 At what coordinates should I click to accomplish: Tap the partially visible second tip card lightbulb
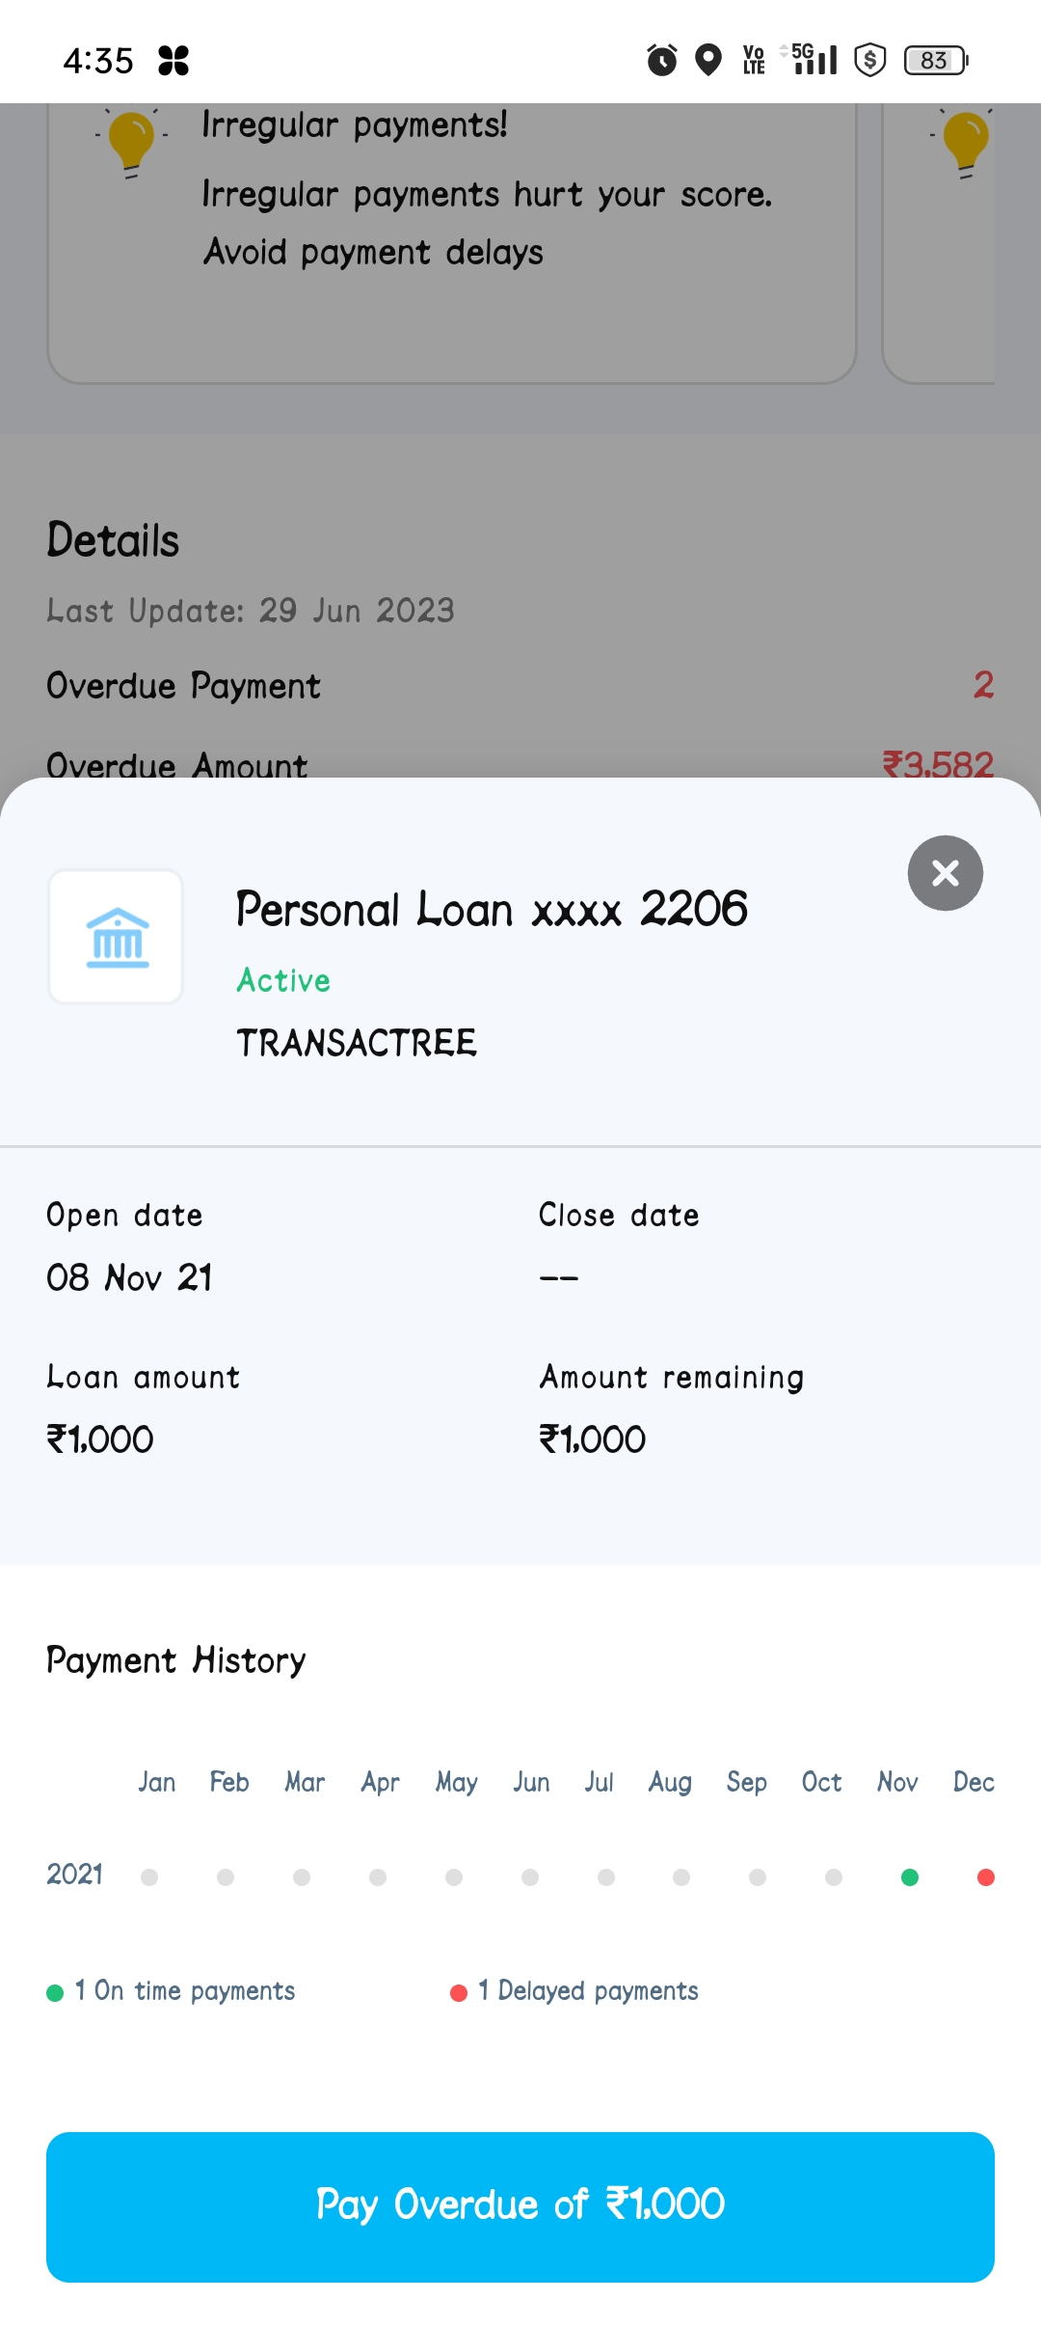pyautogui.click(x=965, y=142)
